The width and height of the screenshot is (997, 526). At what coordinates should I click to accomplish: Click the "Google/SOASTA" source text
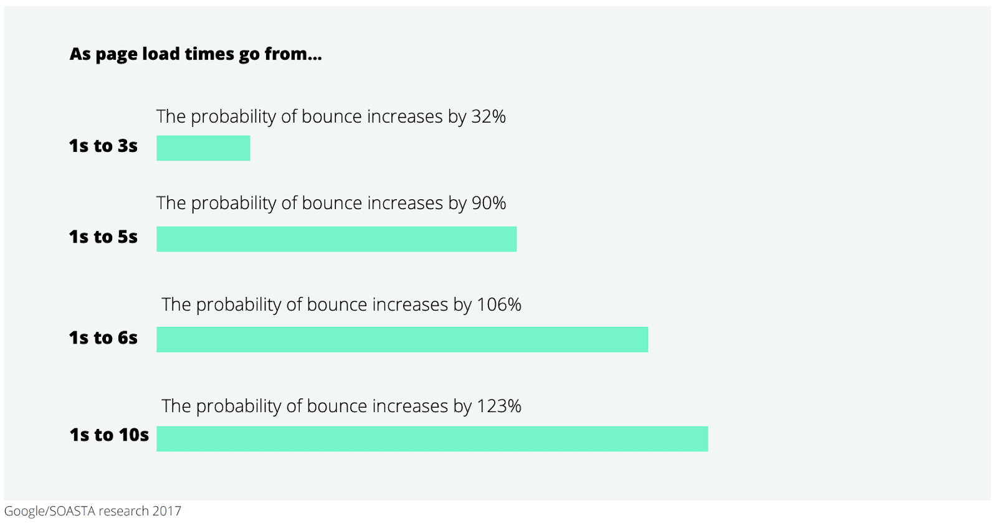pos(50,511)
